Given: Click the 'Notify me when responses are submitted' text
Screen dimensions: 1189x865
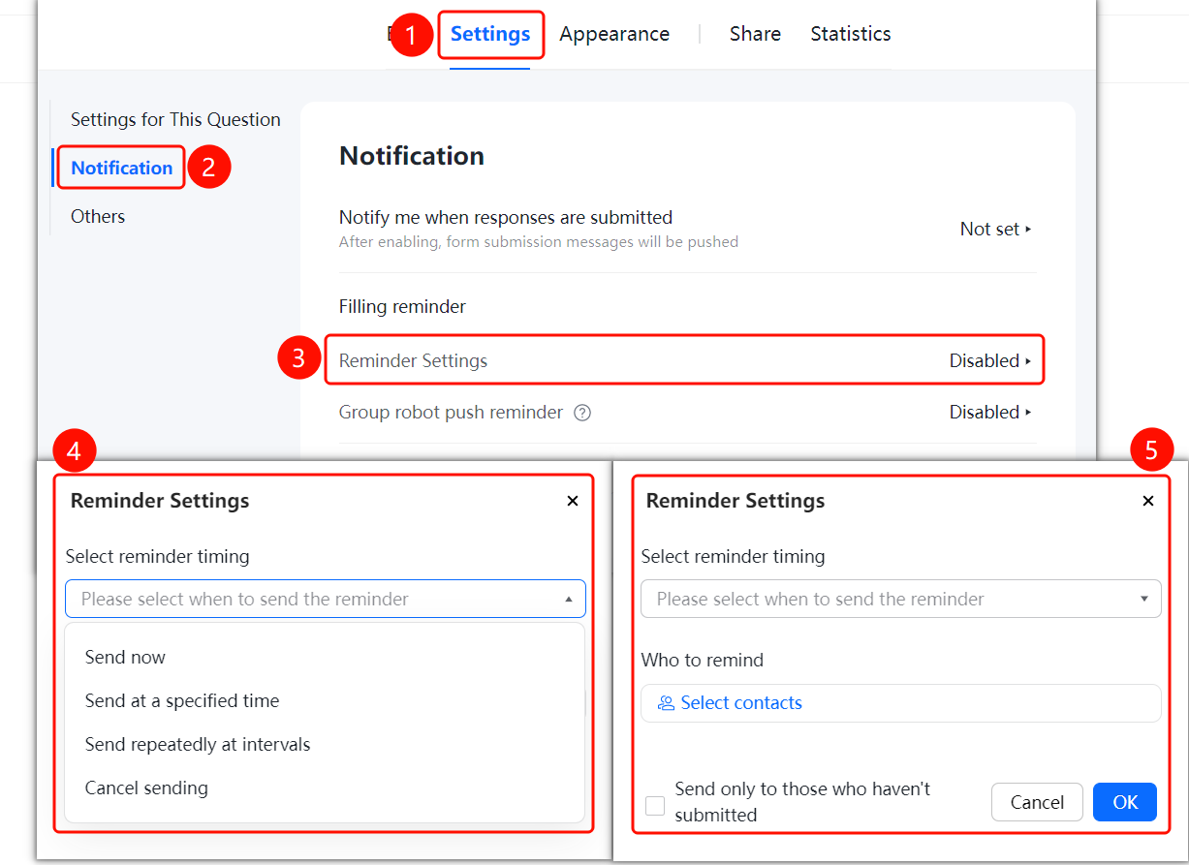Looking at the screenshot, I should 506,217.
